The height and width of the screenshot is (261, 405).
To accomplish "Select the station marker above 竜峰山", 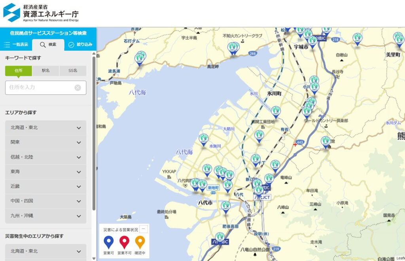I will coord(275,166).
